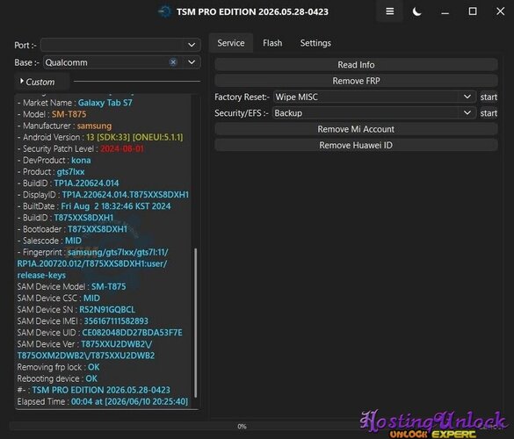This screenshot has height=439, width=514.
Task: Select Removing frp lock OK line
Action: click(58, 367)
